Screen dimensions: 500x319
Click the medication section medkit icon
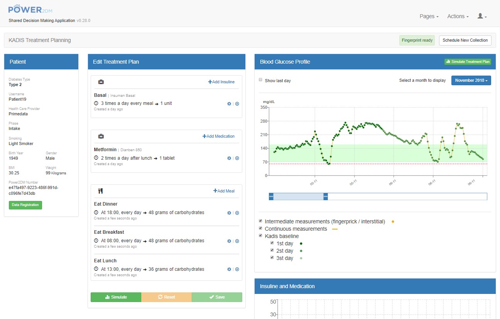[101, 136]
